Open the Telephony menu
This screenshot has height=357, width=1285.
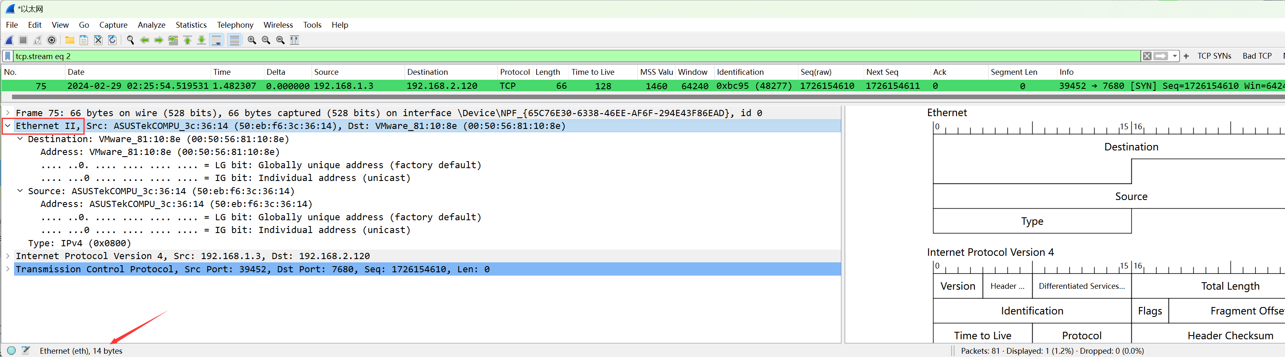point(235,25)
